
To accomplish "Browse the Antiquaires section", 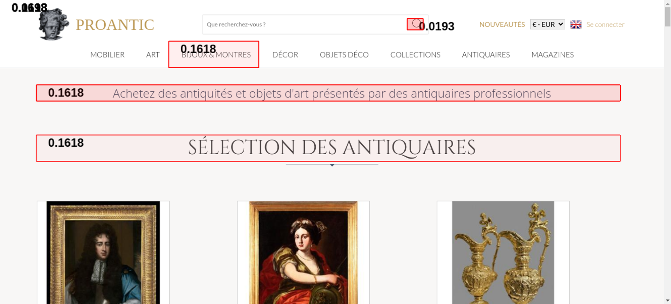I will [485, 55].
